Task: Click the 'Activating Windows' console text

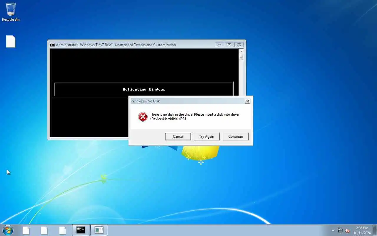Action: (144, 89)
